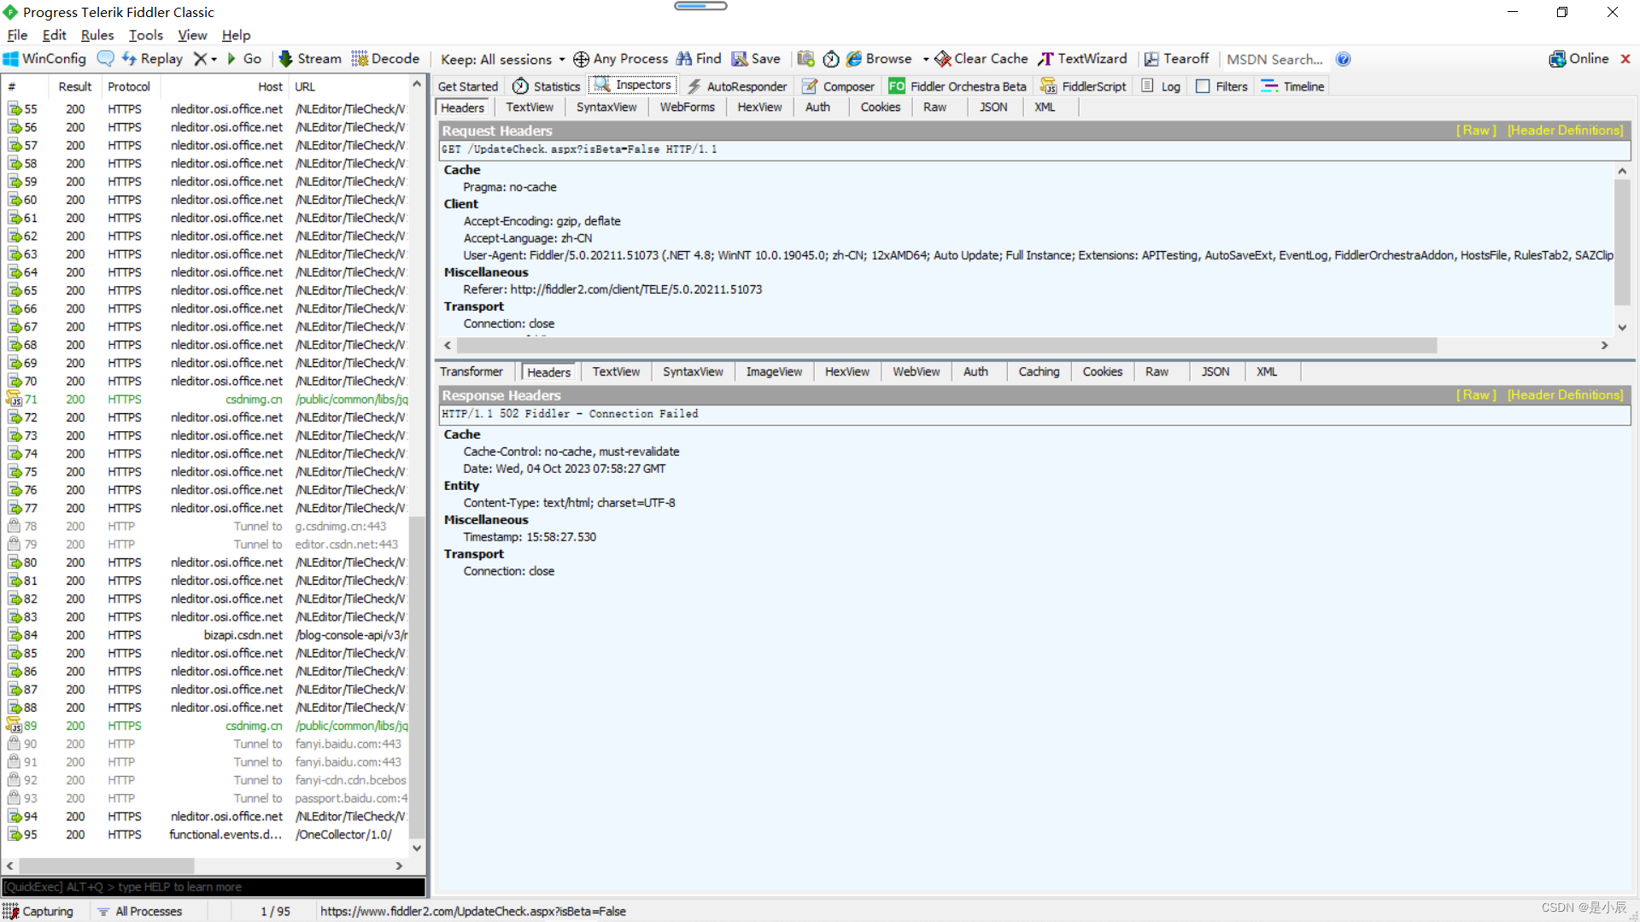Click session 89 JS file icon

click(14, 726)
